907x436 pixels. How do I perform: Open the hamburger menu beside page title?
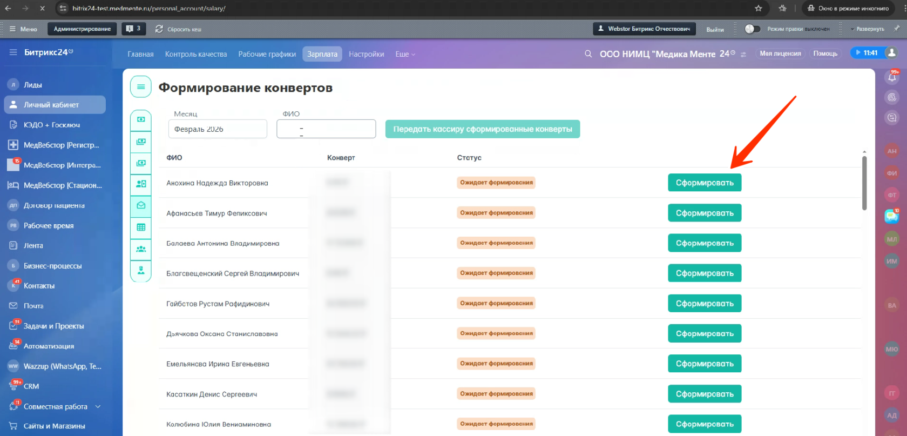[x=141, y=87]
